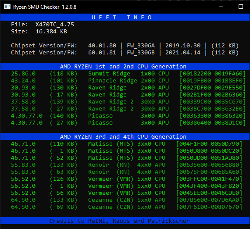Select the Vermeer 126 KB row
Viewport: 250px width, 229px height.
point(127,179)
